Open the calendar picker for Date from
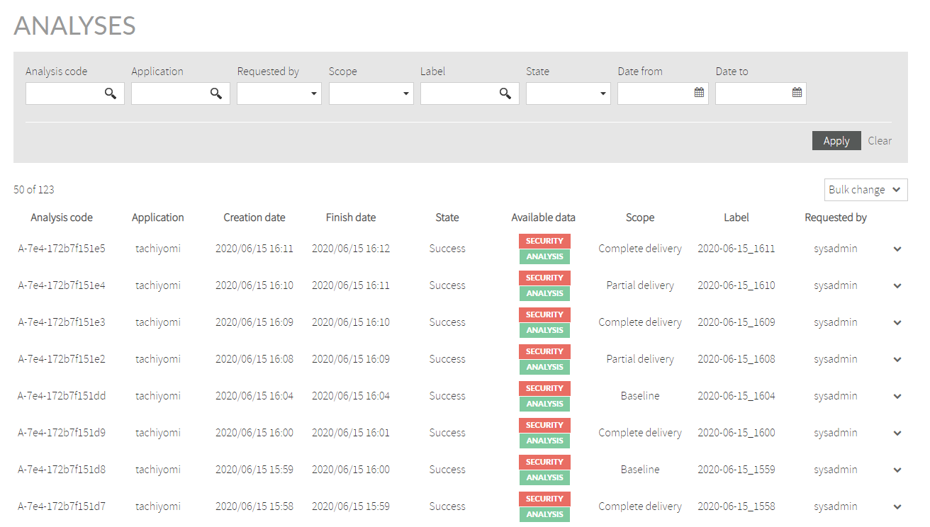This screenshot has width=930, height=527. [x=699, y=92]
